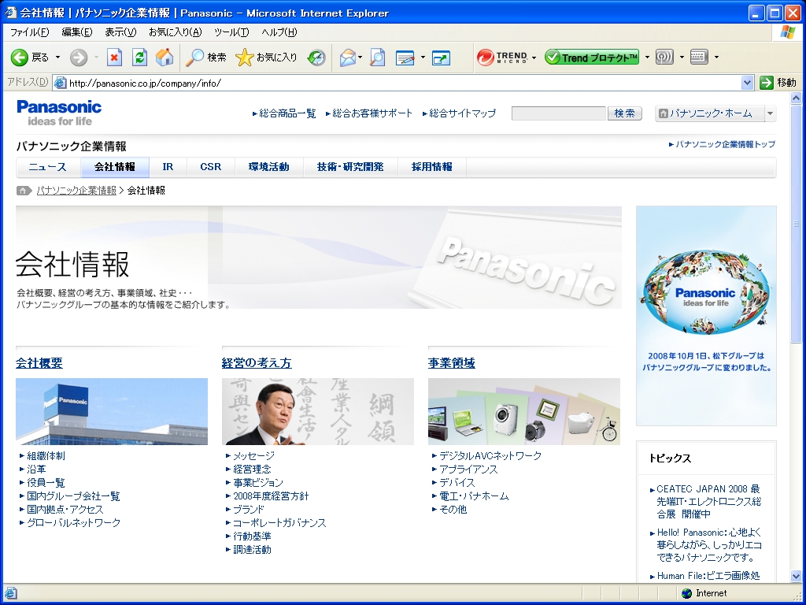Switch to the 環境活動 tab
The width and height of the screenshot is (806, 605).
269,167
